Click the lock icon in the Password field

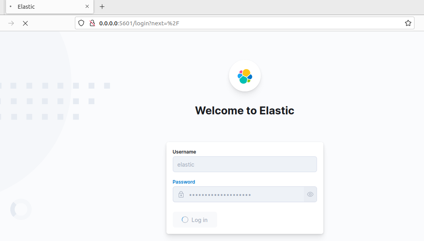[x=181, y=194]
